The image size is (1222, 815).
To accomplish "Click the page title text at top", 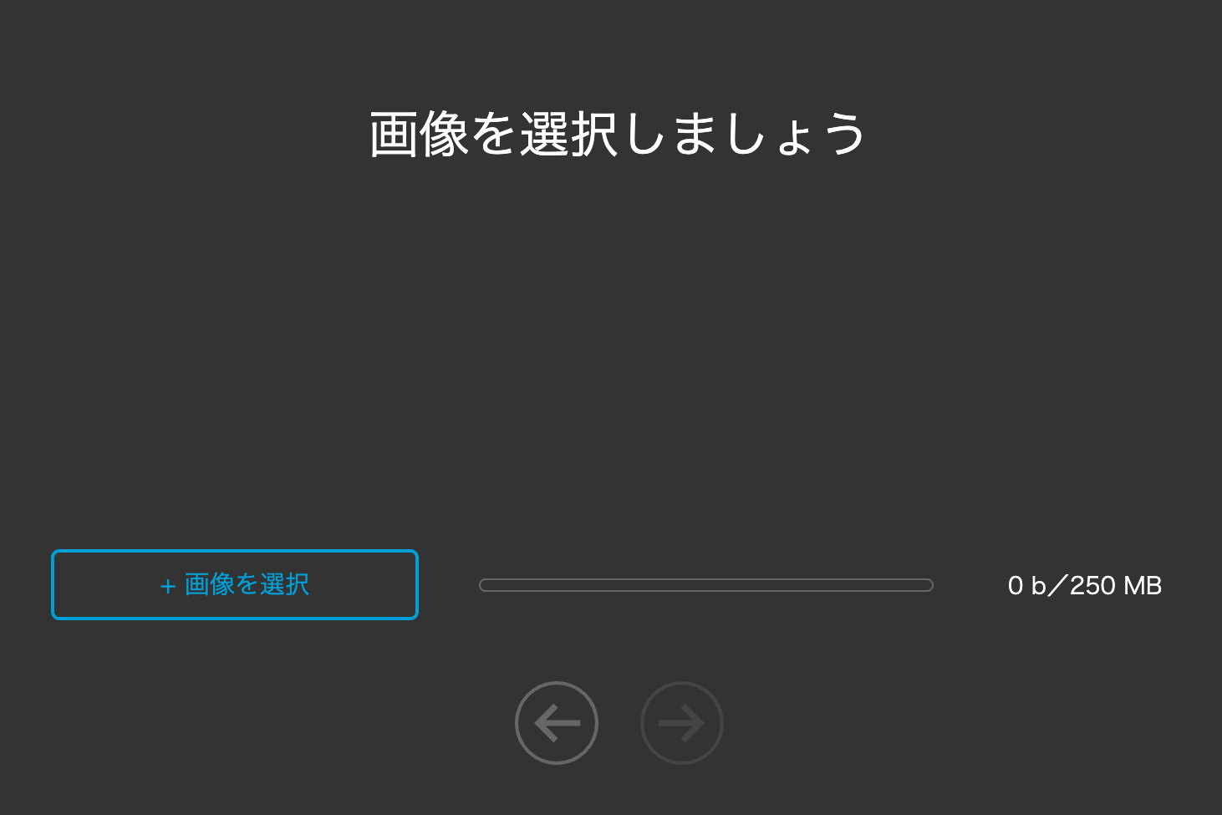I will coord(617,134).
